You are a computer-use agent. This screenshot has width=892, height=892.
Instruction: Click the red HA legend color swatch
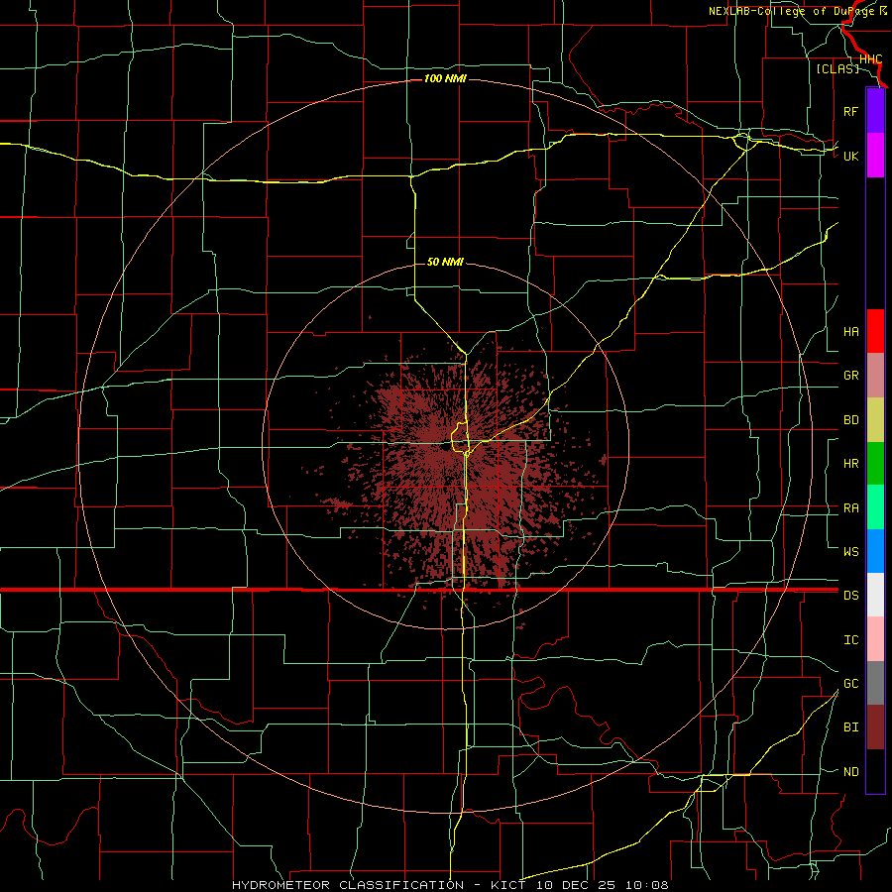875,331
